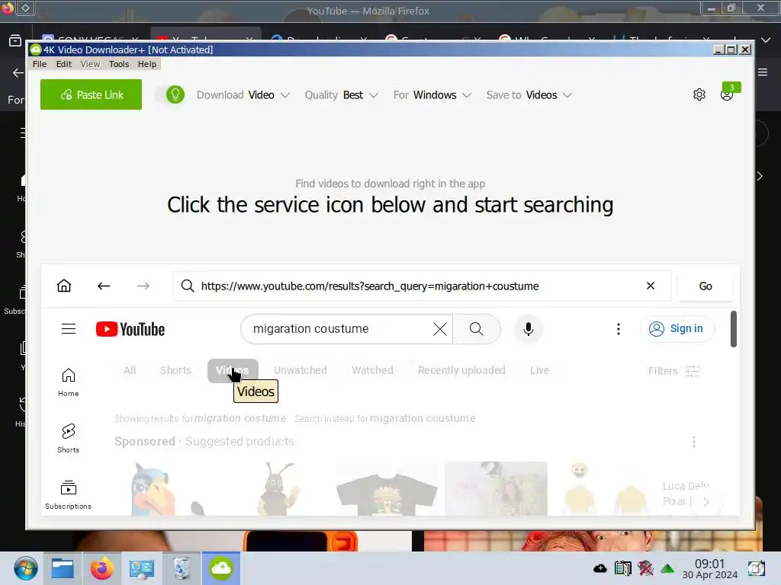Screen dimensions: 781x585
Task: Open the Help menu
Action: [x=147, y=64]
